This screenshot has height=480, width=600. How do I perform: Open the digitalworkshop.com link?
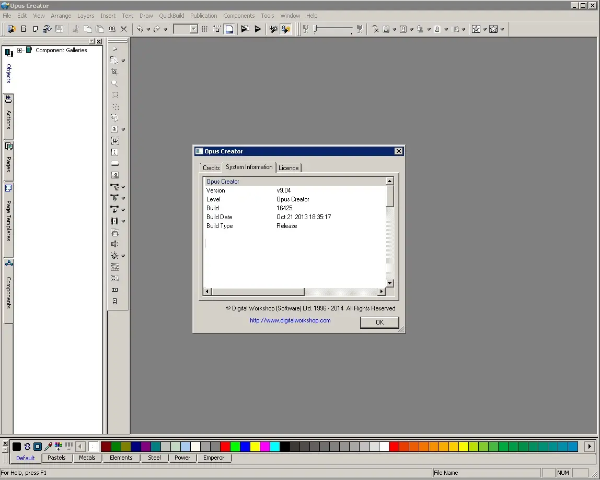(290, 320)
